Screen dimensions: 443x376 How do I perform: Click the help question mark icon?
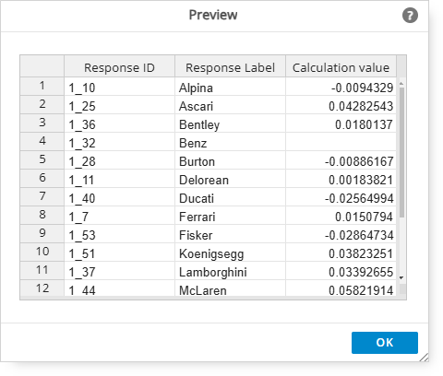[x=410, y=15]
